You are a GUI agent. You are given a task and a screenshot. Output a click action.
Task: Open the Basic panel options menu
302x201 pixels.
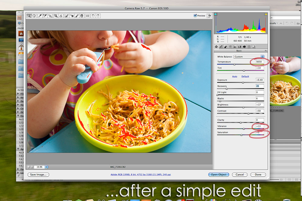(x=266, y=51)
